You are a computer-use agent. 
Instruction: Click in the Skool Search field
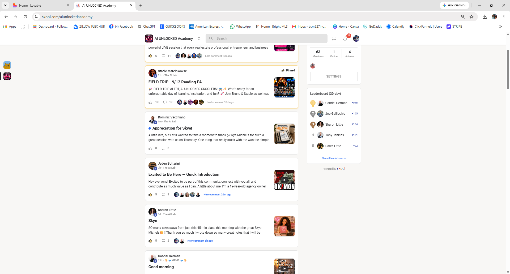[266, 38]
